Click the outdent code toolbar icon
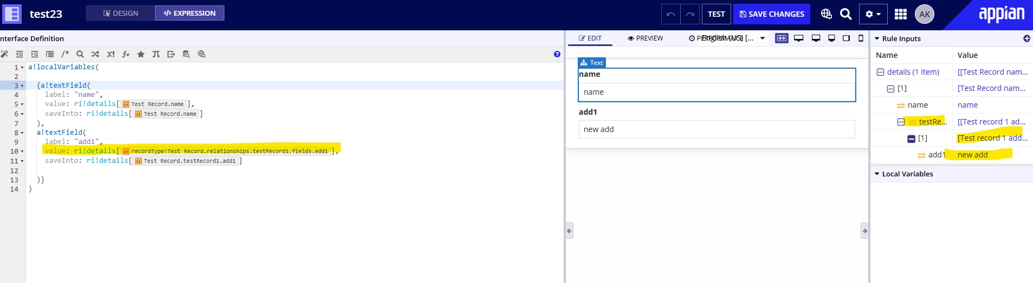The width and height of the screenshot is (1033, 283). [20, 54]
